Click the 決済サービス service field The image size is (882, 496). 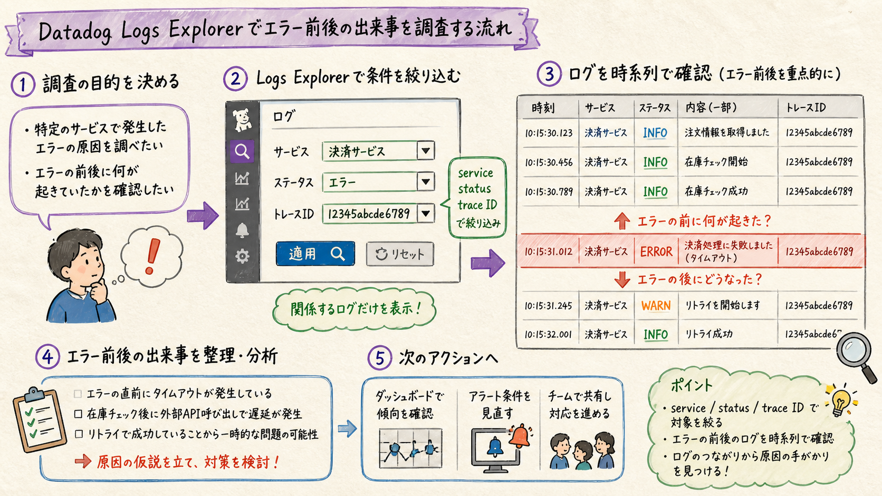pyautogui.click(x=378, y=151)
